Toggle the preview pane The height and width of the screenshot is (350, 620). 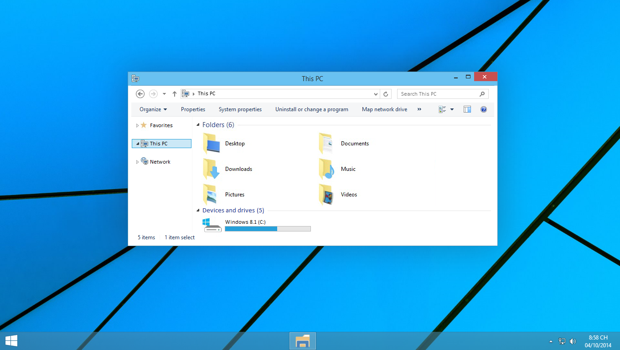click(x=467, y=109)
